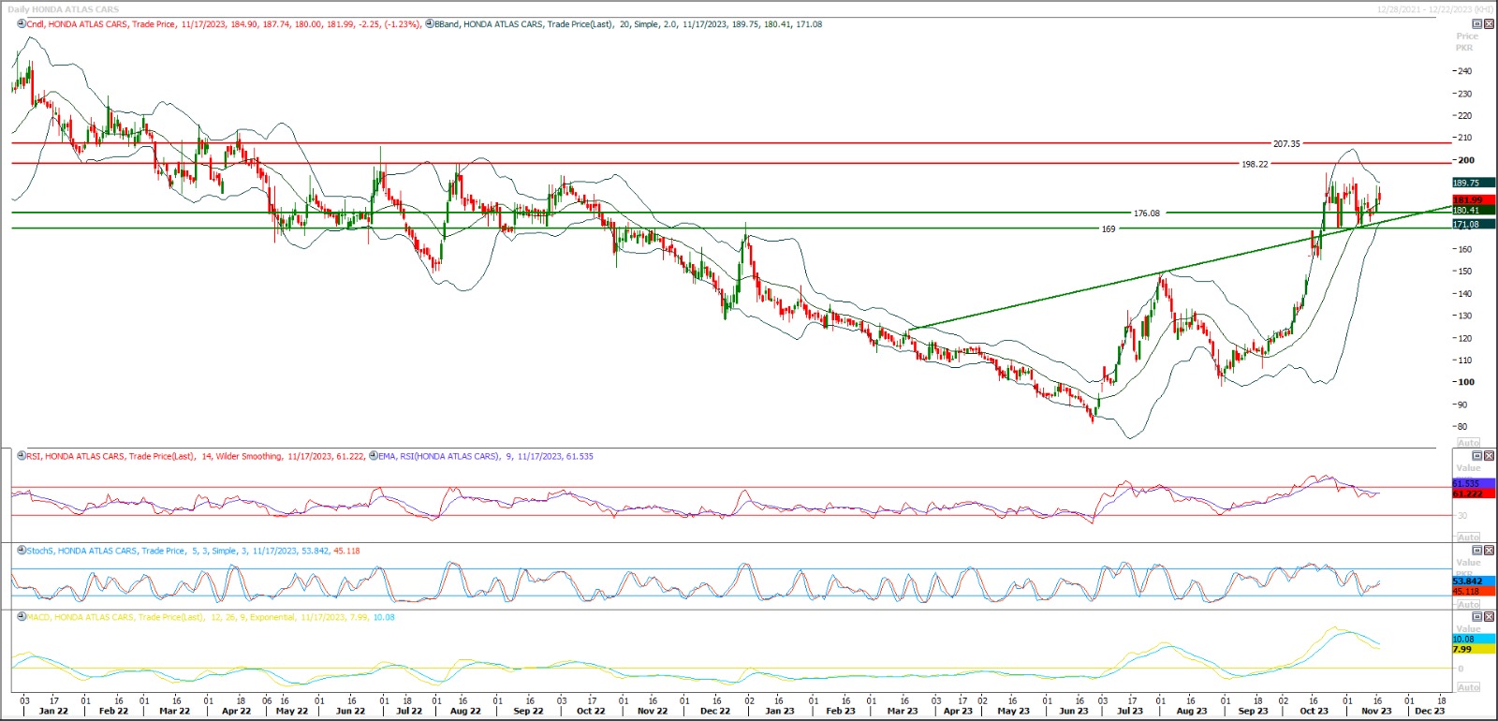Click the Dec 23 label on the time axis

1430,711
